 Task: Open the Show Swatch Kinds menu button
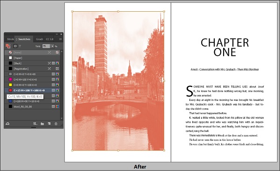point(35,124)
